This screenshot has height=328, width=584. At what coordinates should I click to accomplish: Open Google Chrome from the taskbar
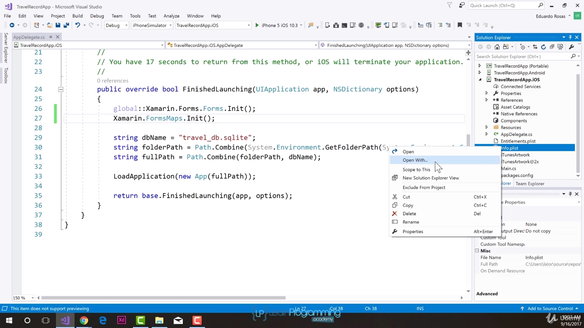pyautogui.click(x=83, y=321)
